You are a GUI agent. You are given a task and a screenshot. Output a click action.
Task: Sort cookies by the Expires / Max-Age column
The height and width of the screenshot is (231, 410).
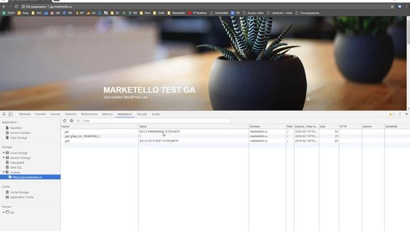(x=306, y=126)
